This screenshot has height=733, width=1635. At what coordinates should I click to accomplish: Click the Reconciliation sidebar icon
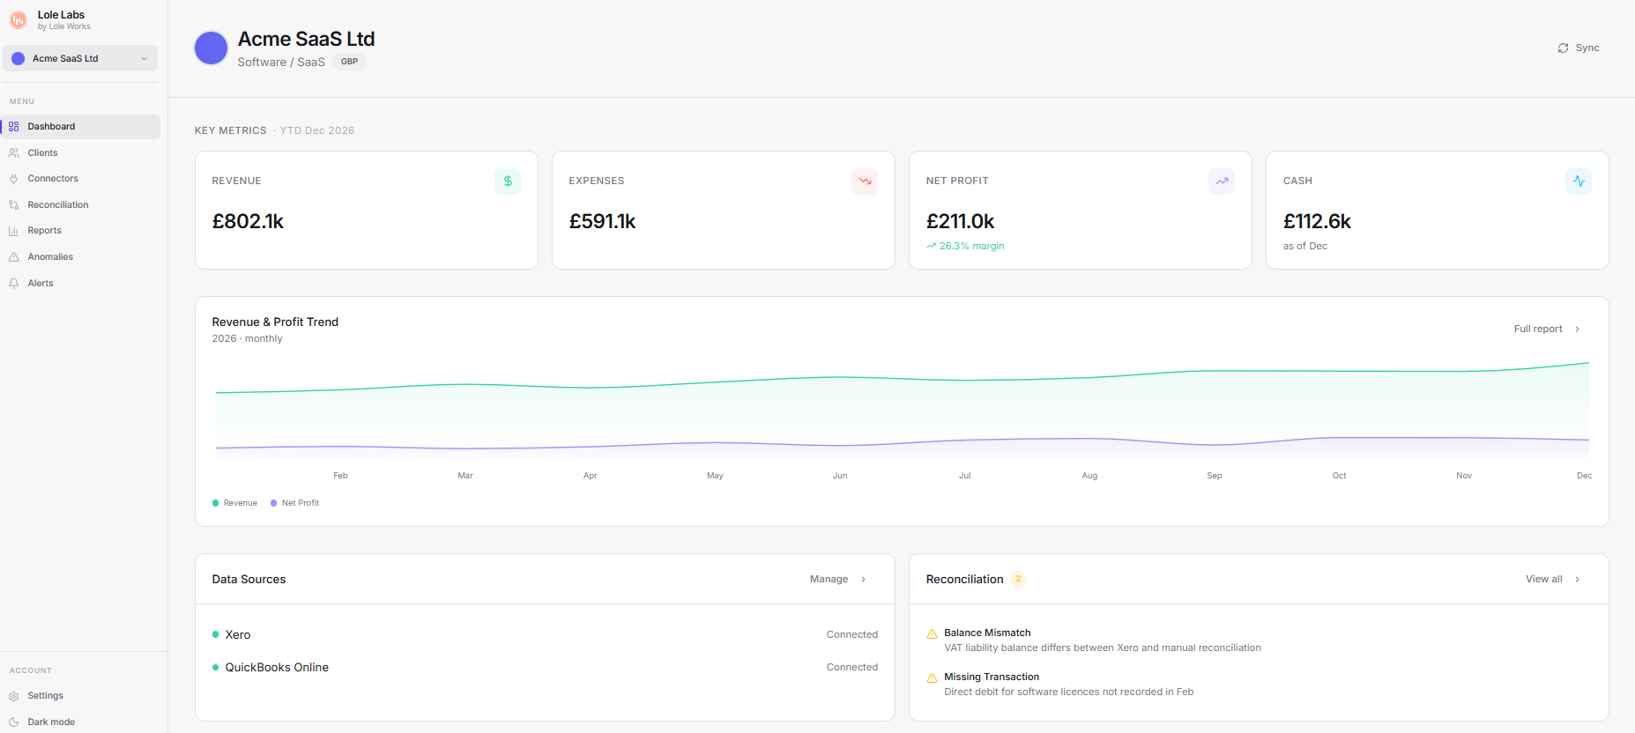[14, 205]
